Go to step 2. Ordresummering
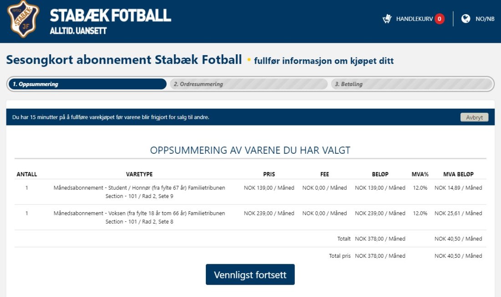The width and height of the screenshot is (501, 297). (248, 84)
